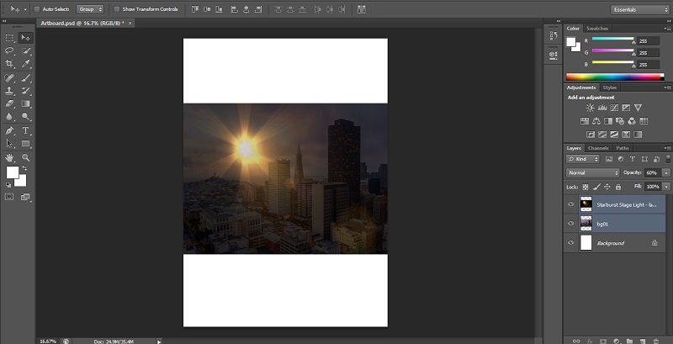Open the Fill slider dropdown arrow
Image resolution: width=673 pixels, height=344 pixels.
(x=666, y=187)
